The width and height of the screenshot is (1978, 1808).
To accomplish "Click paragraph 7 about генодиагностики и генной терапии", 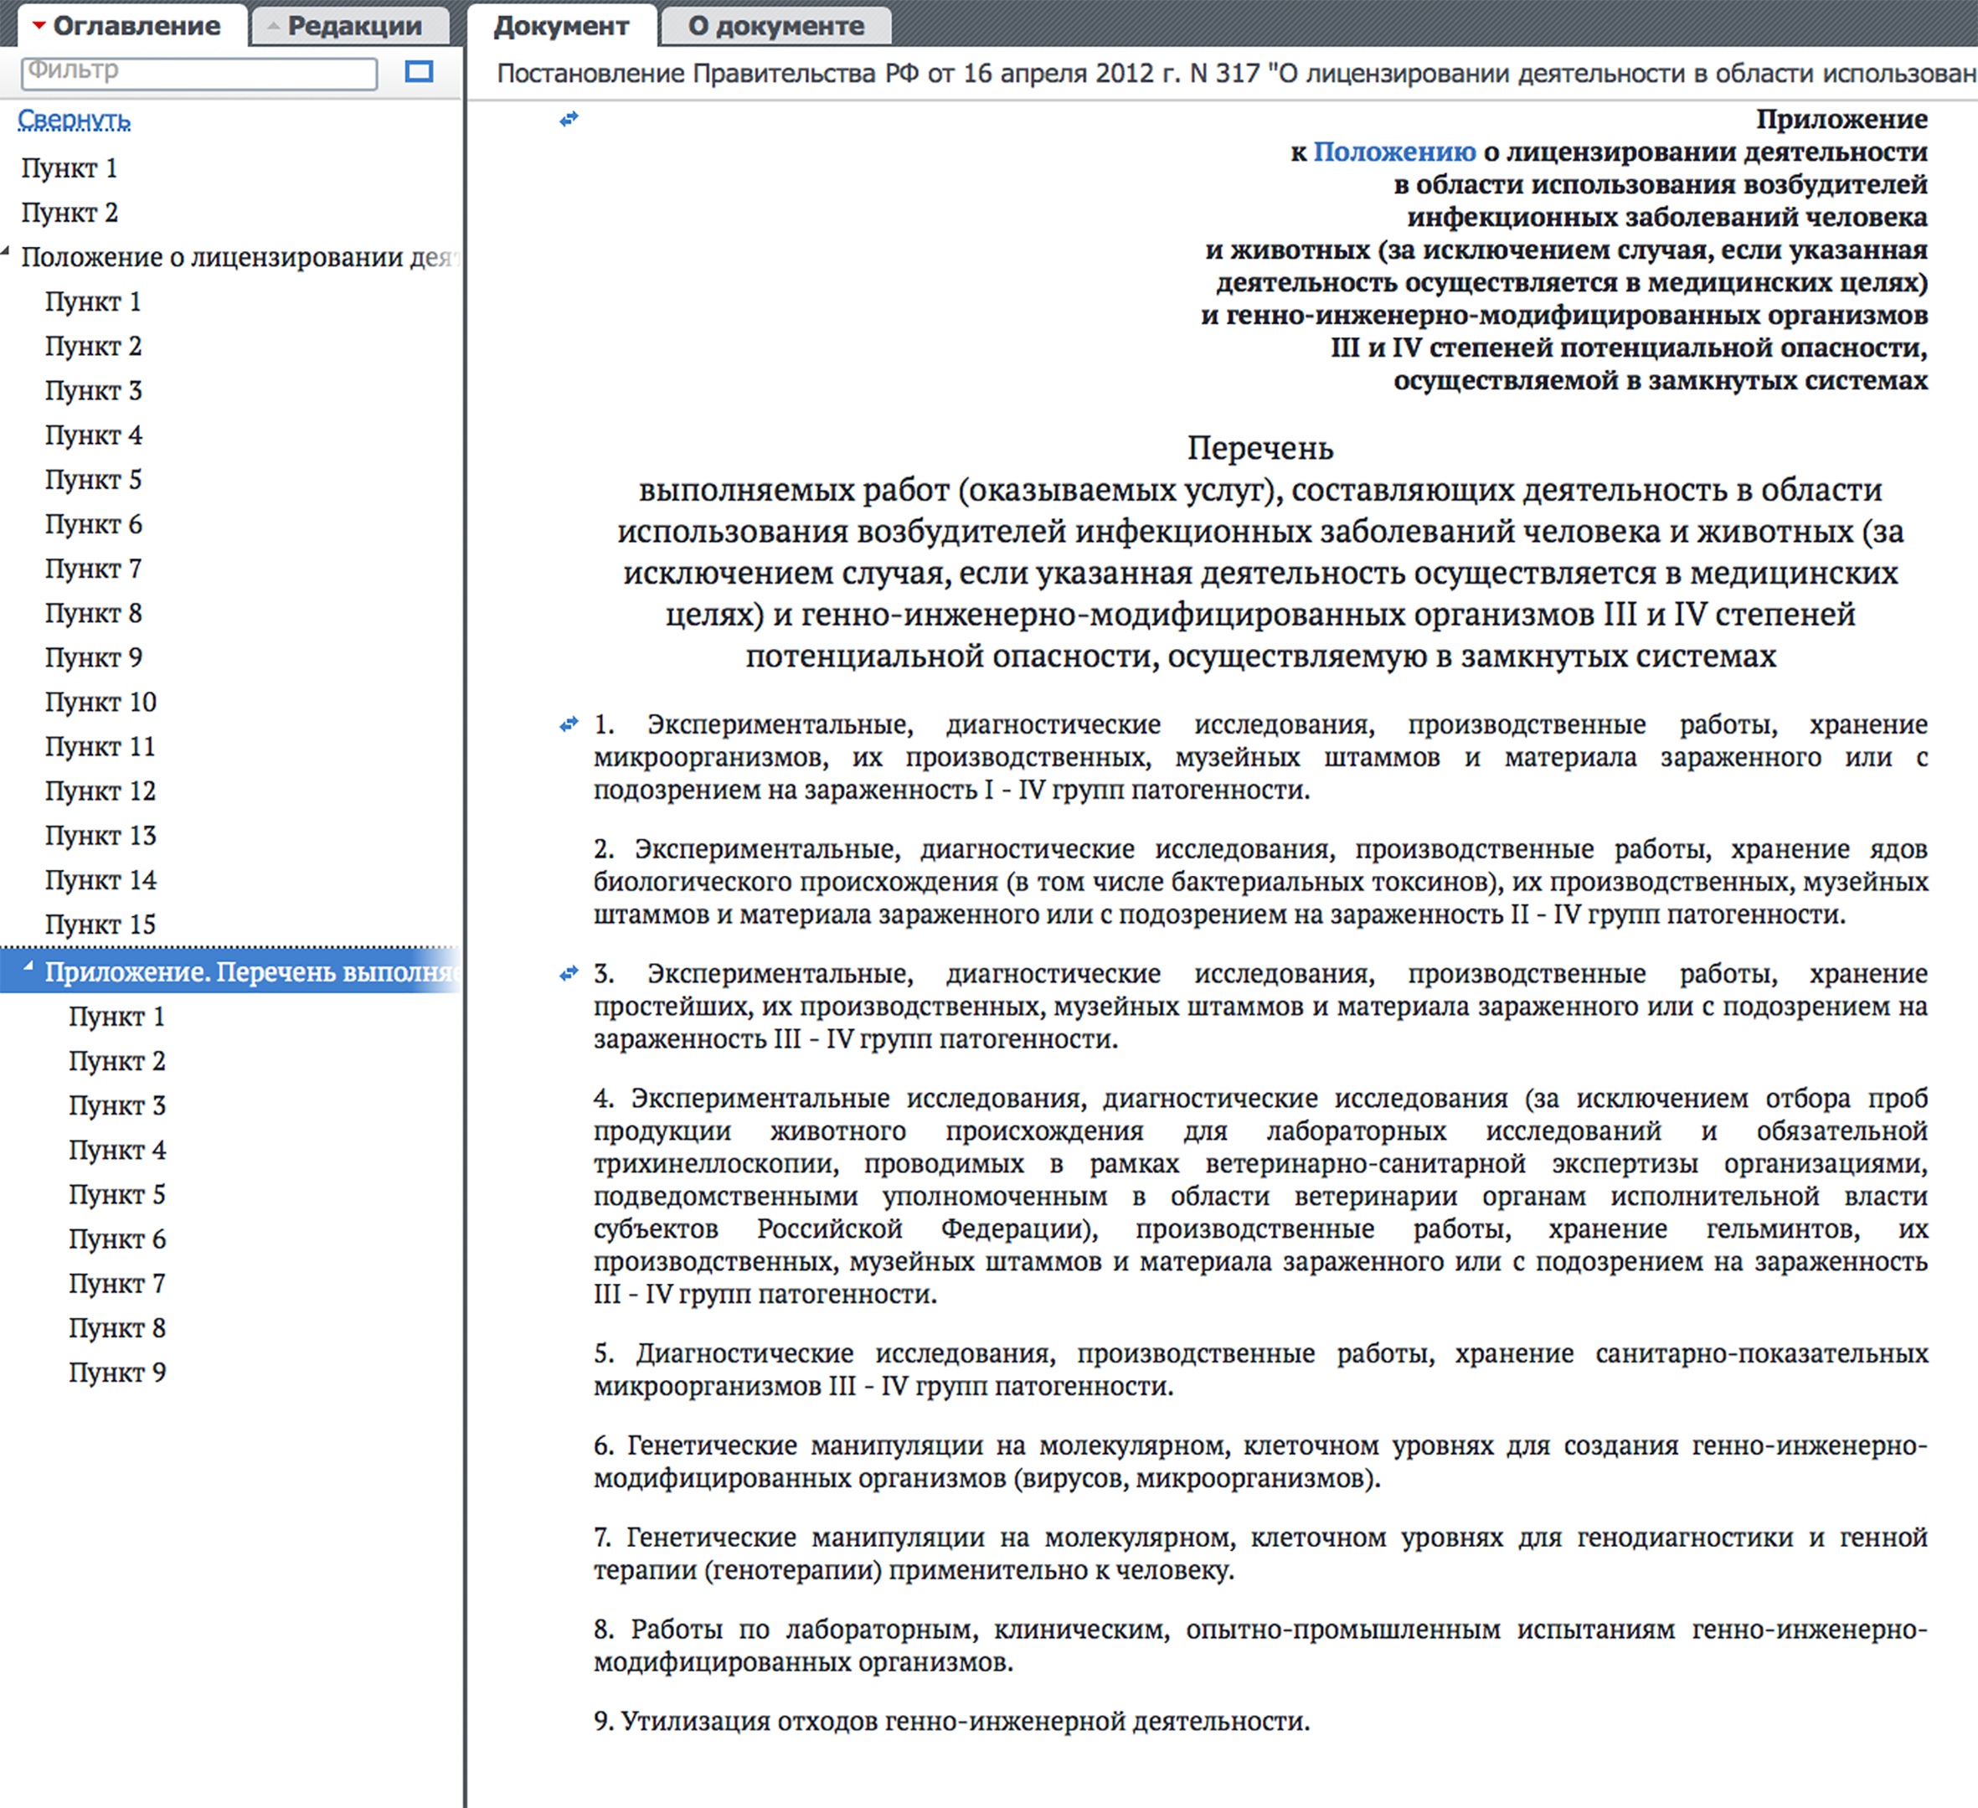I will click(x=1261, y=1554).
